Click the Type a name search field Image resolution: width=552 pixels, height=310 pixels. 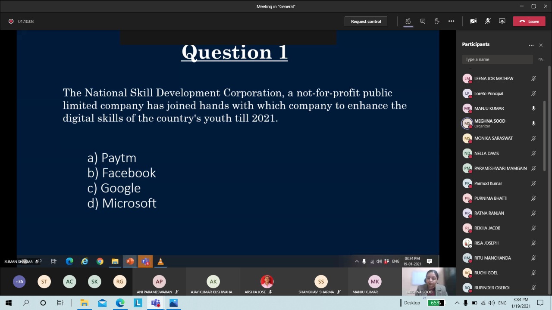click(x=497, y=59)
